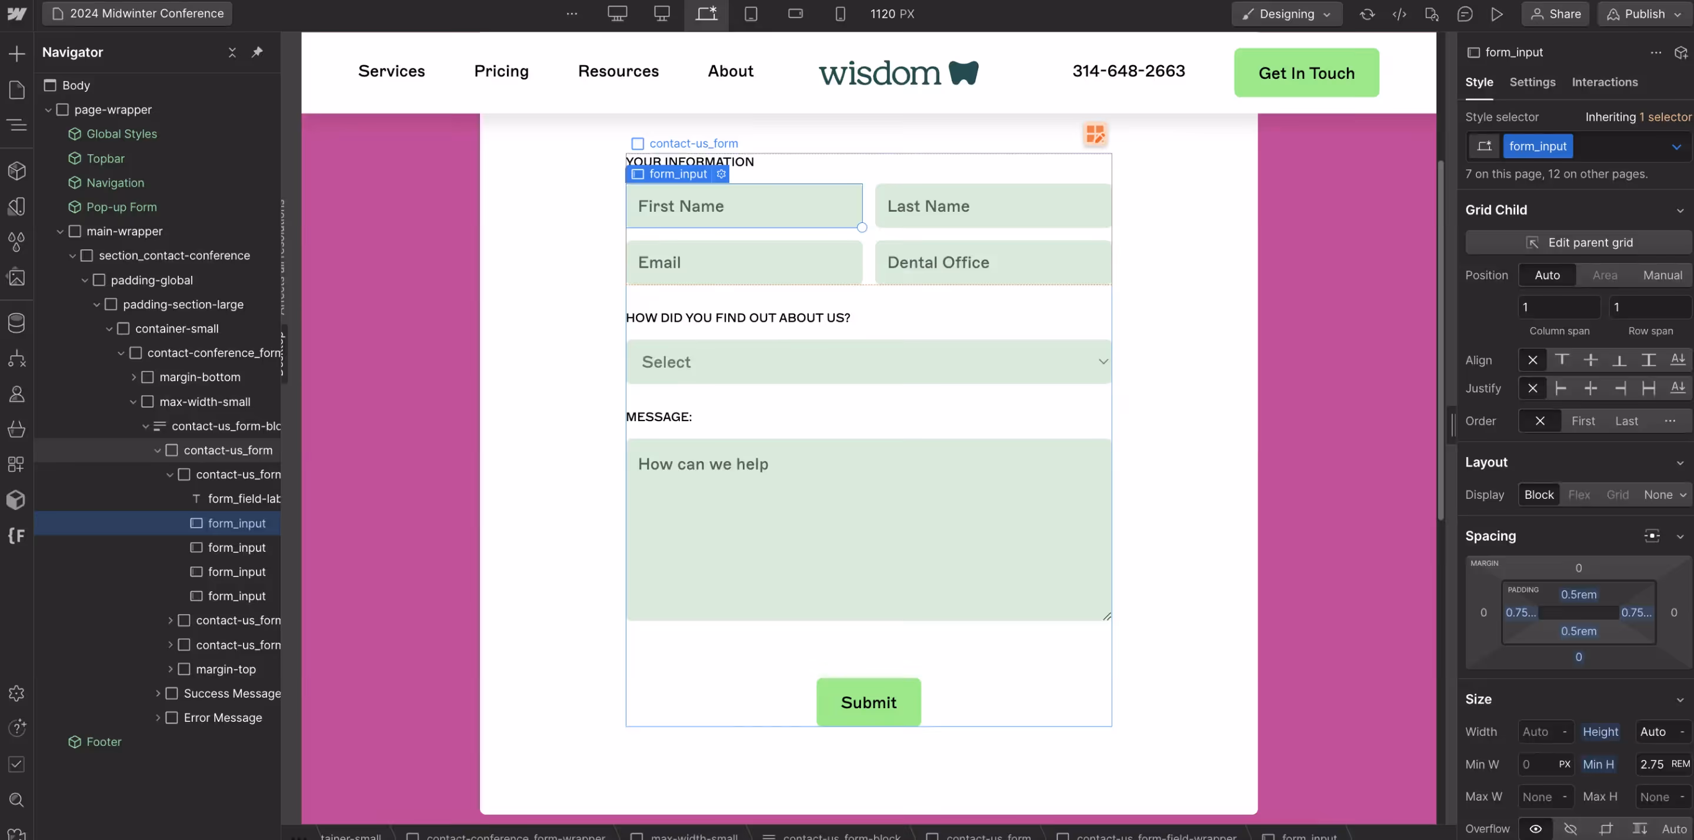Set grid position to Auto
Screen dimensions: 1694x840
pos(1548,275)
